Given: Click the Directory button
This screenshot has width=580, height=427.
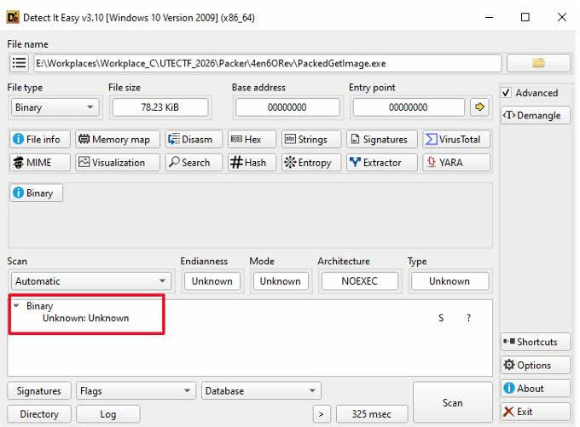Looking at the screenshot, I should (39, 414).
